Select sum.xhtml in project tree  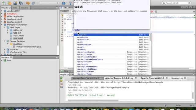pyautogui.click(x=18, y=38)
